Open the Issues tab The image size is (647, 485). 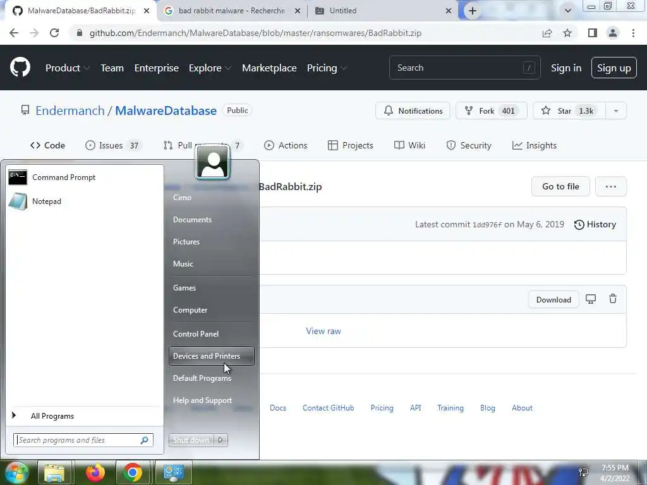click(x=112, y=145)
